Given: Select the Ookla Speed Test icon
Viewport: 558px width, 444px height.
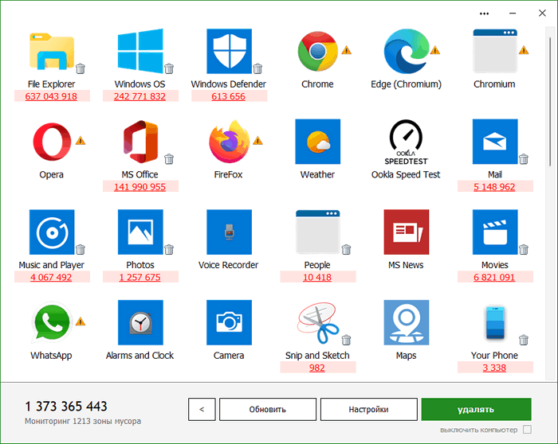Looking at the screenshot, I should point(406,142).
